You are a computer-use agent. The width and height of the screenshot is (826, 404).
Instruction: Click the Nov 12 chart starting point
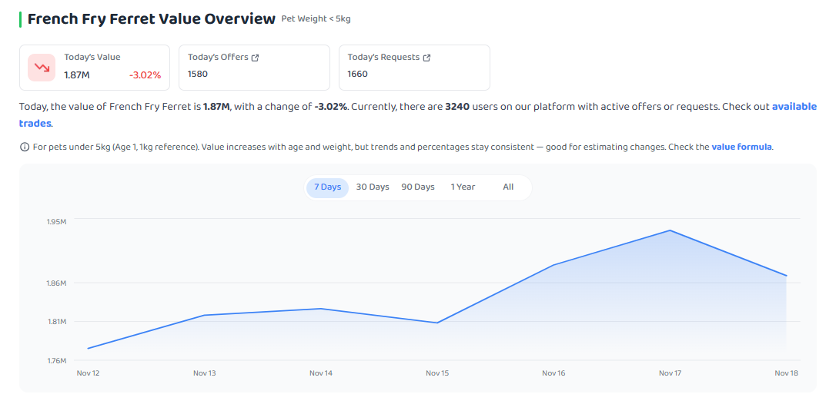[x=88, y=348]
